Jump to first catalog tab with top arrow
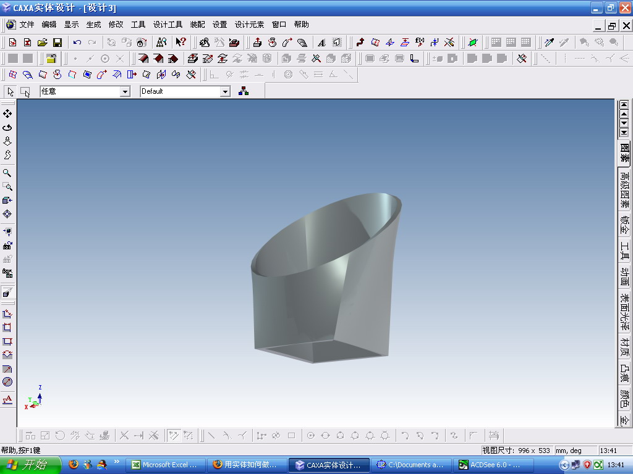The height and width of the screenshot is (474, 633). click(624, 104)
